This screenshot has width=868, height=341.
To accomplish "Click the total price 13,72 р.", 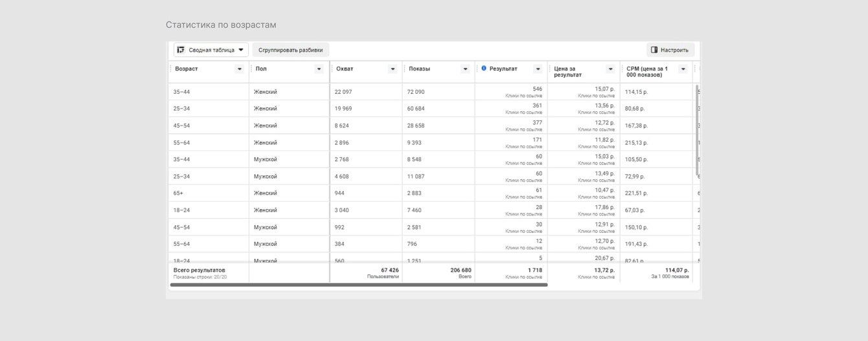I will click(x=604, y=270).
